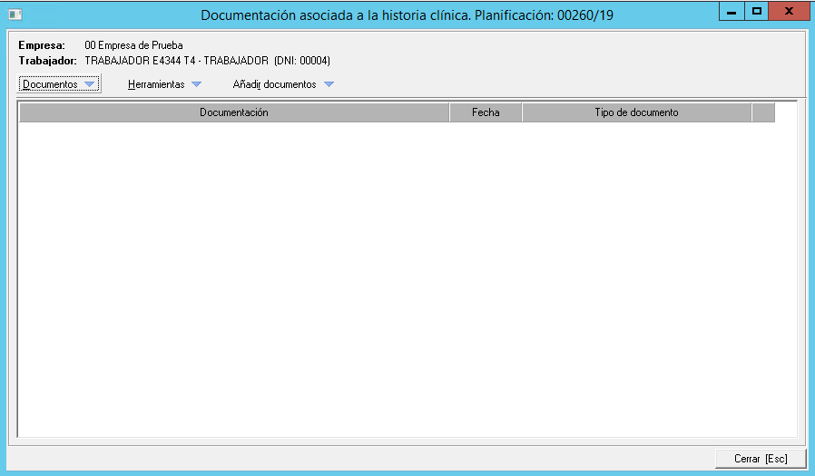Expand the Herramientas dropdown arrow
The height and width of the screenshot is (476, 815).
[x=196, y=84]
